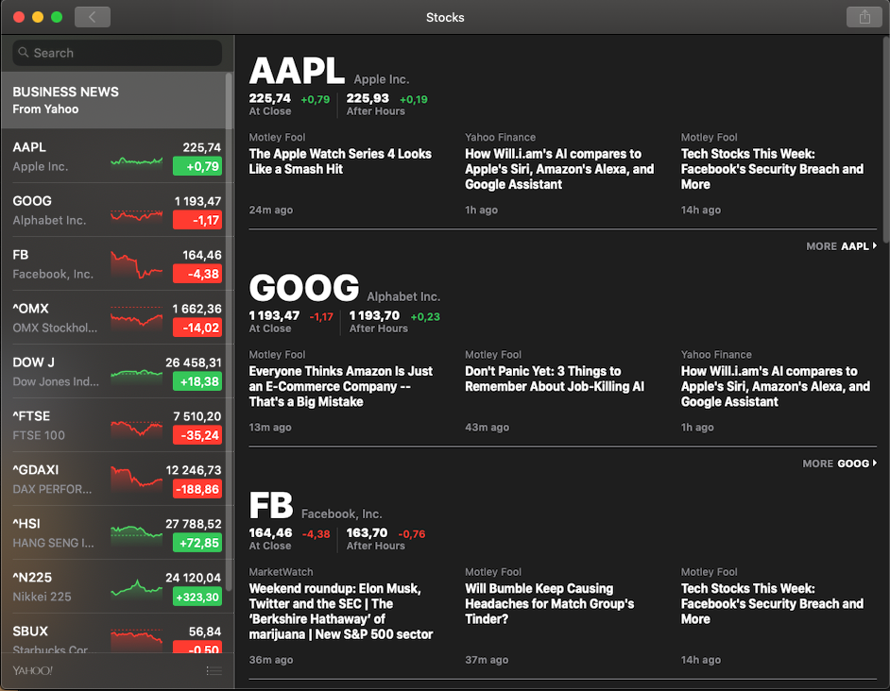Click AAPL After Hours price 225,93
This screenshot has height=691, width=890.
click(368, 99)
